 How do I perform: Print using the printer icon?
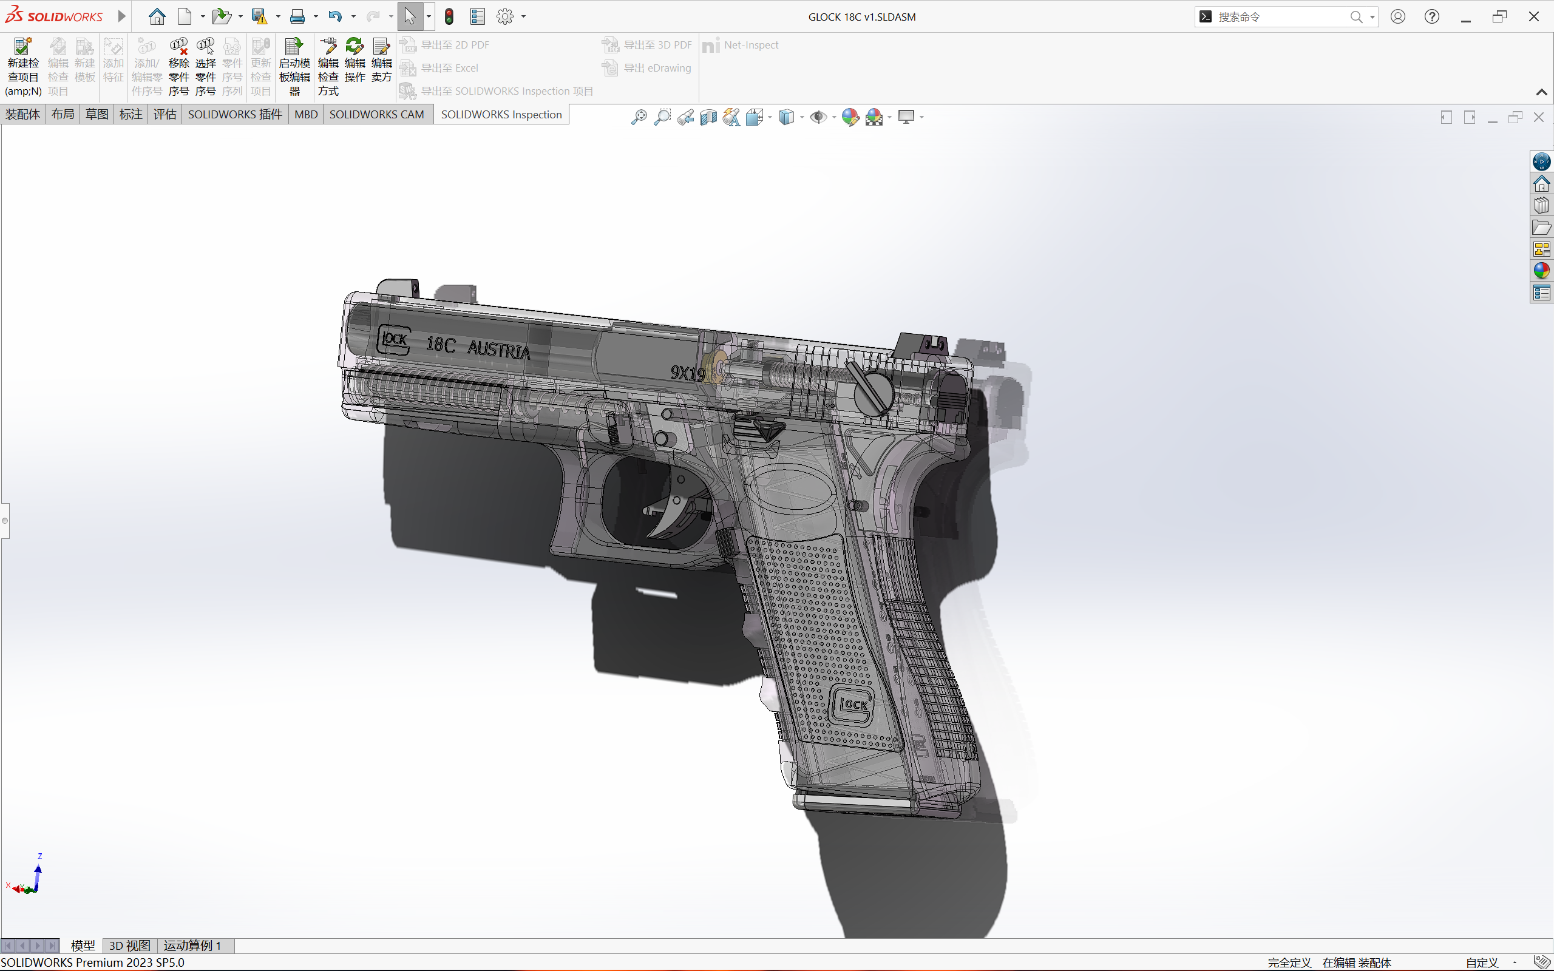click(x=297, y=17)
